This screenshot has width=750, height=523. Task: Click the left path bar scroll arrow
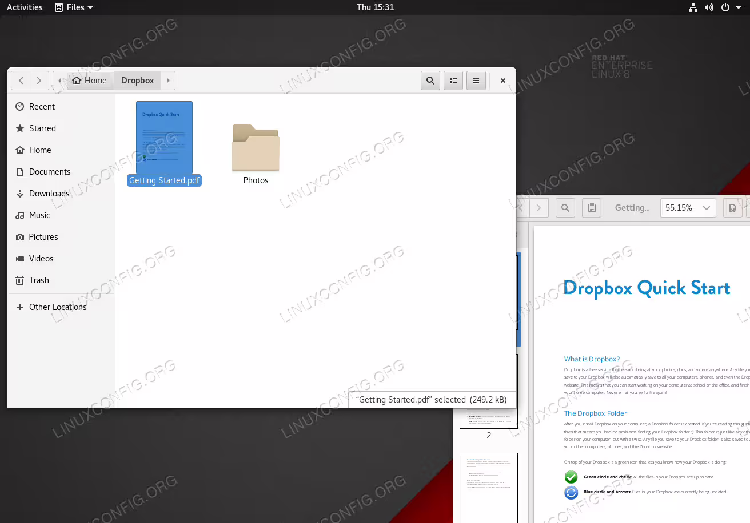(60, 81)
